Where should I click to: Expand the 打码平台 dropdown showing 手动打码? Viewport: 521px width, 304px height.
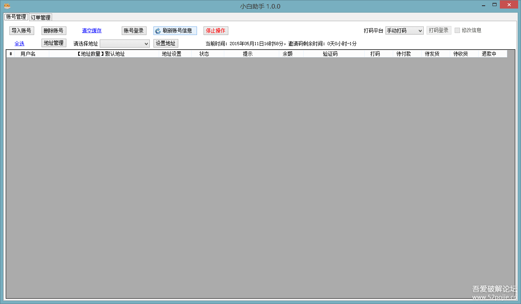click(x=405, y=31)
